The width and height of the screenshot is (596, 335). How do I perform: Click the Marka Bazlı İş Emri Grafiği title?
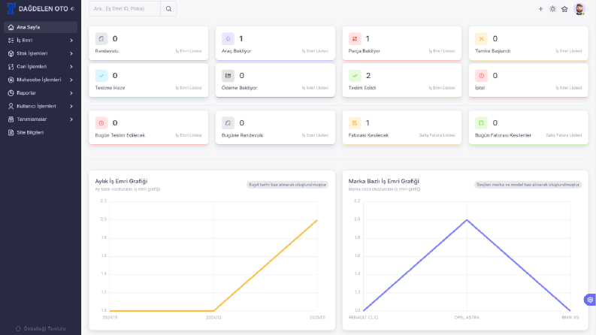click(383, 181)
